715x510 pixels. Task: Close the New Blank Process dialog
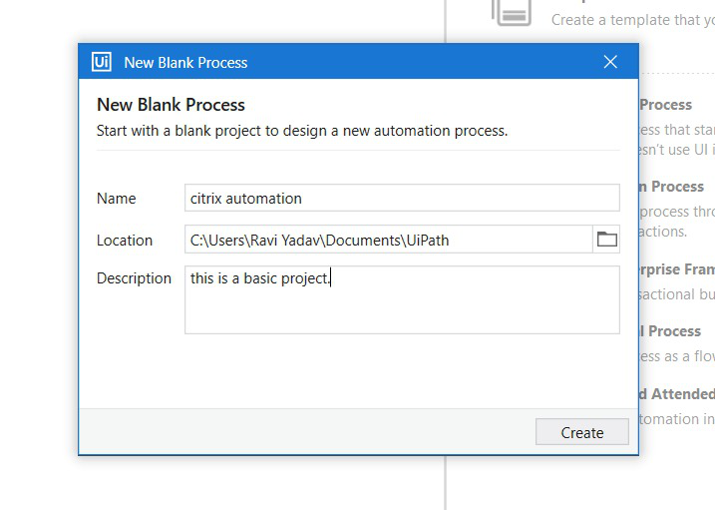coord(611,62)
